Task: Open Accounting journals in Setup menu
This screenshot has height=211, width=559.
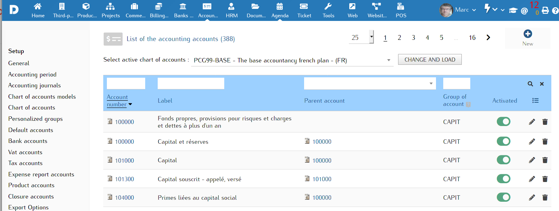Action: [34, 85]
